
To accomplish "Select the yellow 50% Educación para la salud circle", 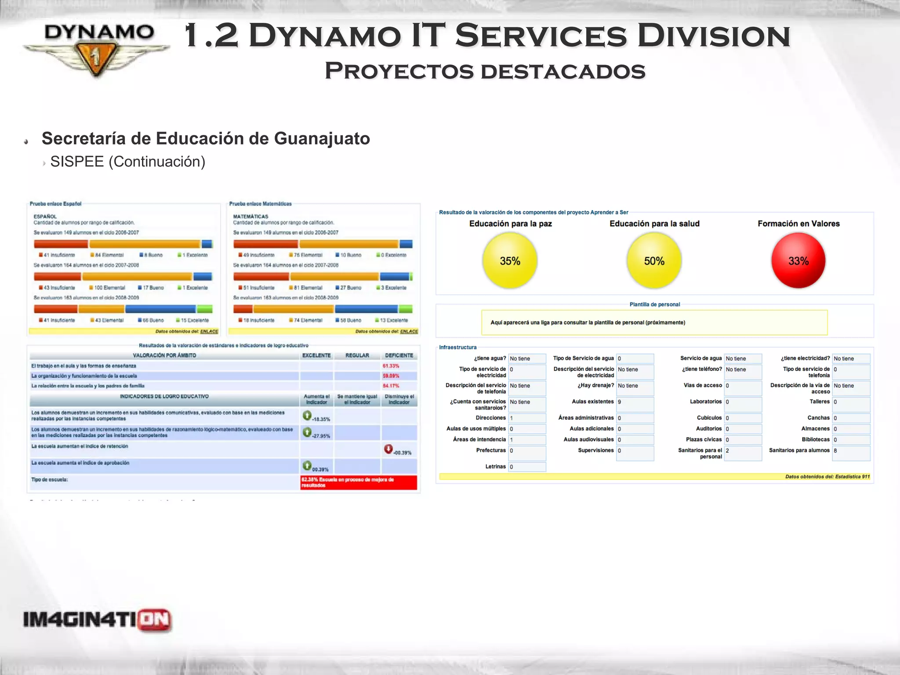I will point(654,260).
